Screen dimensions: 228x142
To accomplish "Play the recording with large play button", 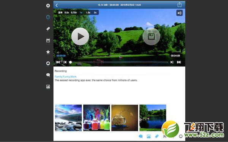I will (x=80, y=36).
